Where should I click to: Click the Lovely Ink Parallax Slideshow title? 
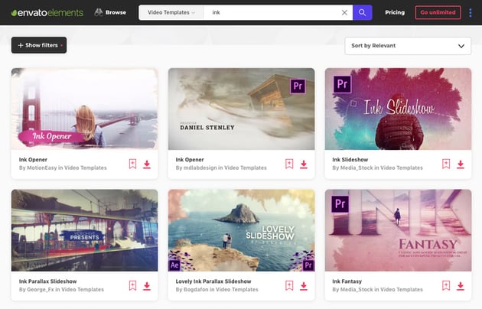pyautogui.click(x=213, y=281)
